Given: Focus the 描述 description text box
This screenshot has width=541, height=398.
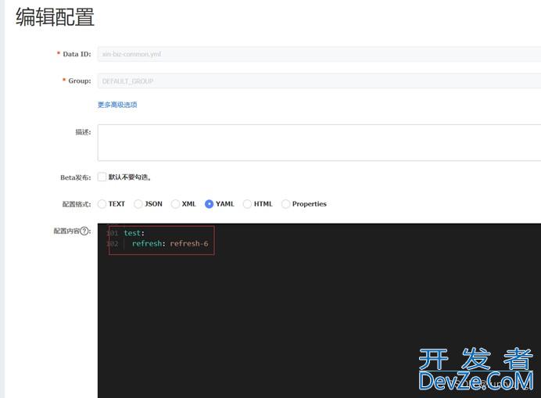Looking at the screenshot, I should (313, 142).
